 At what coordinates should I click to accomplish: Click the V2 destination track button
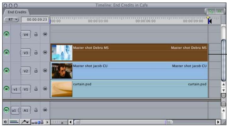(x=26, y=71)
